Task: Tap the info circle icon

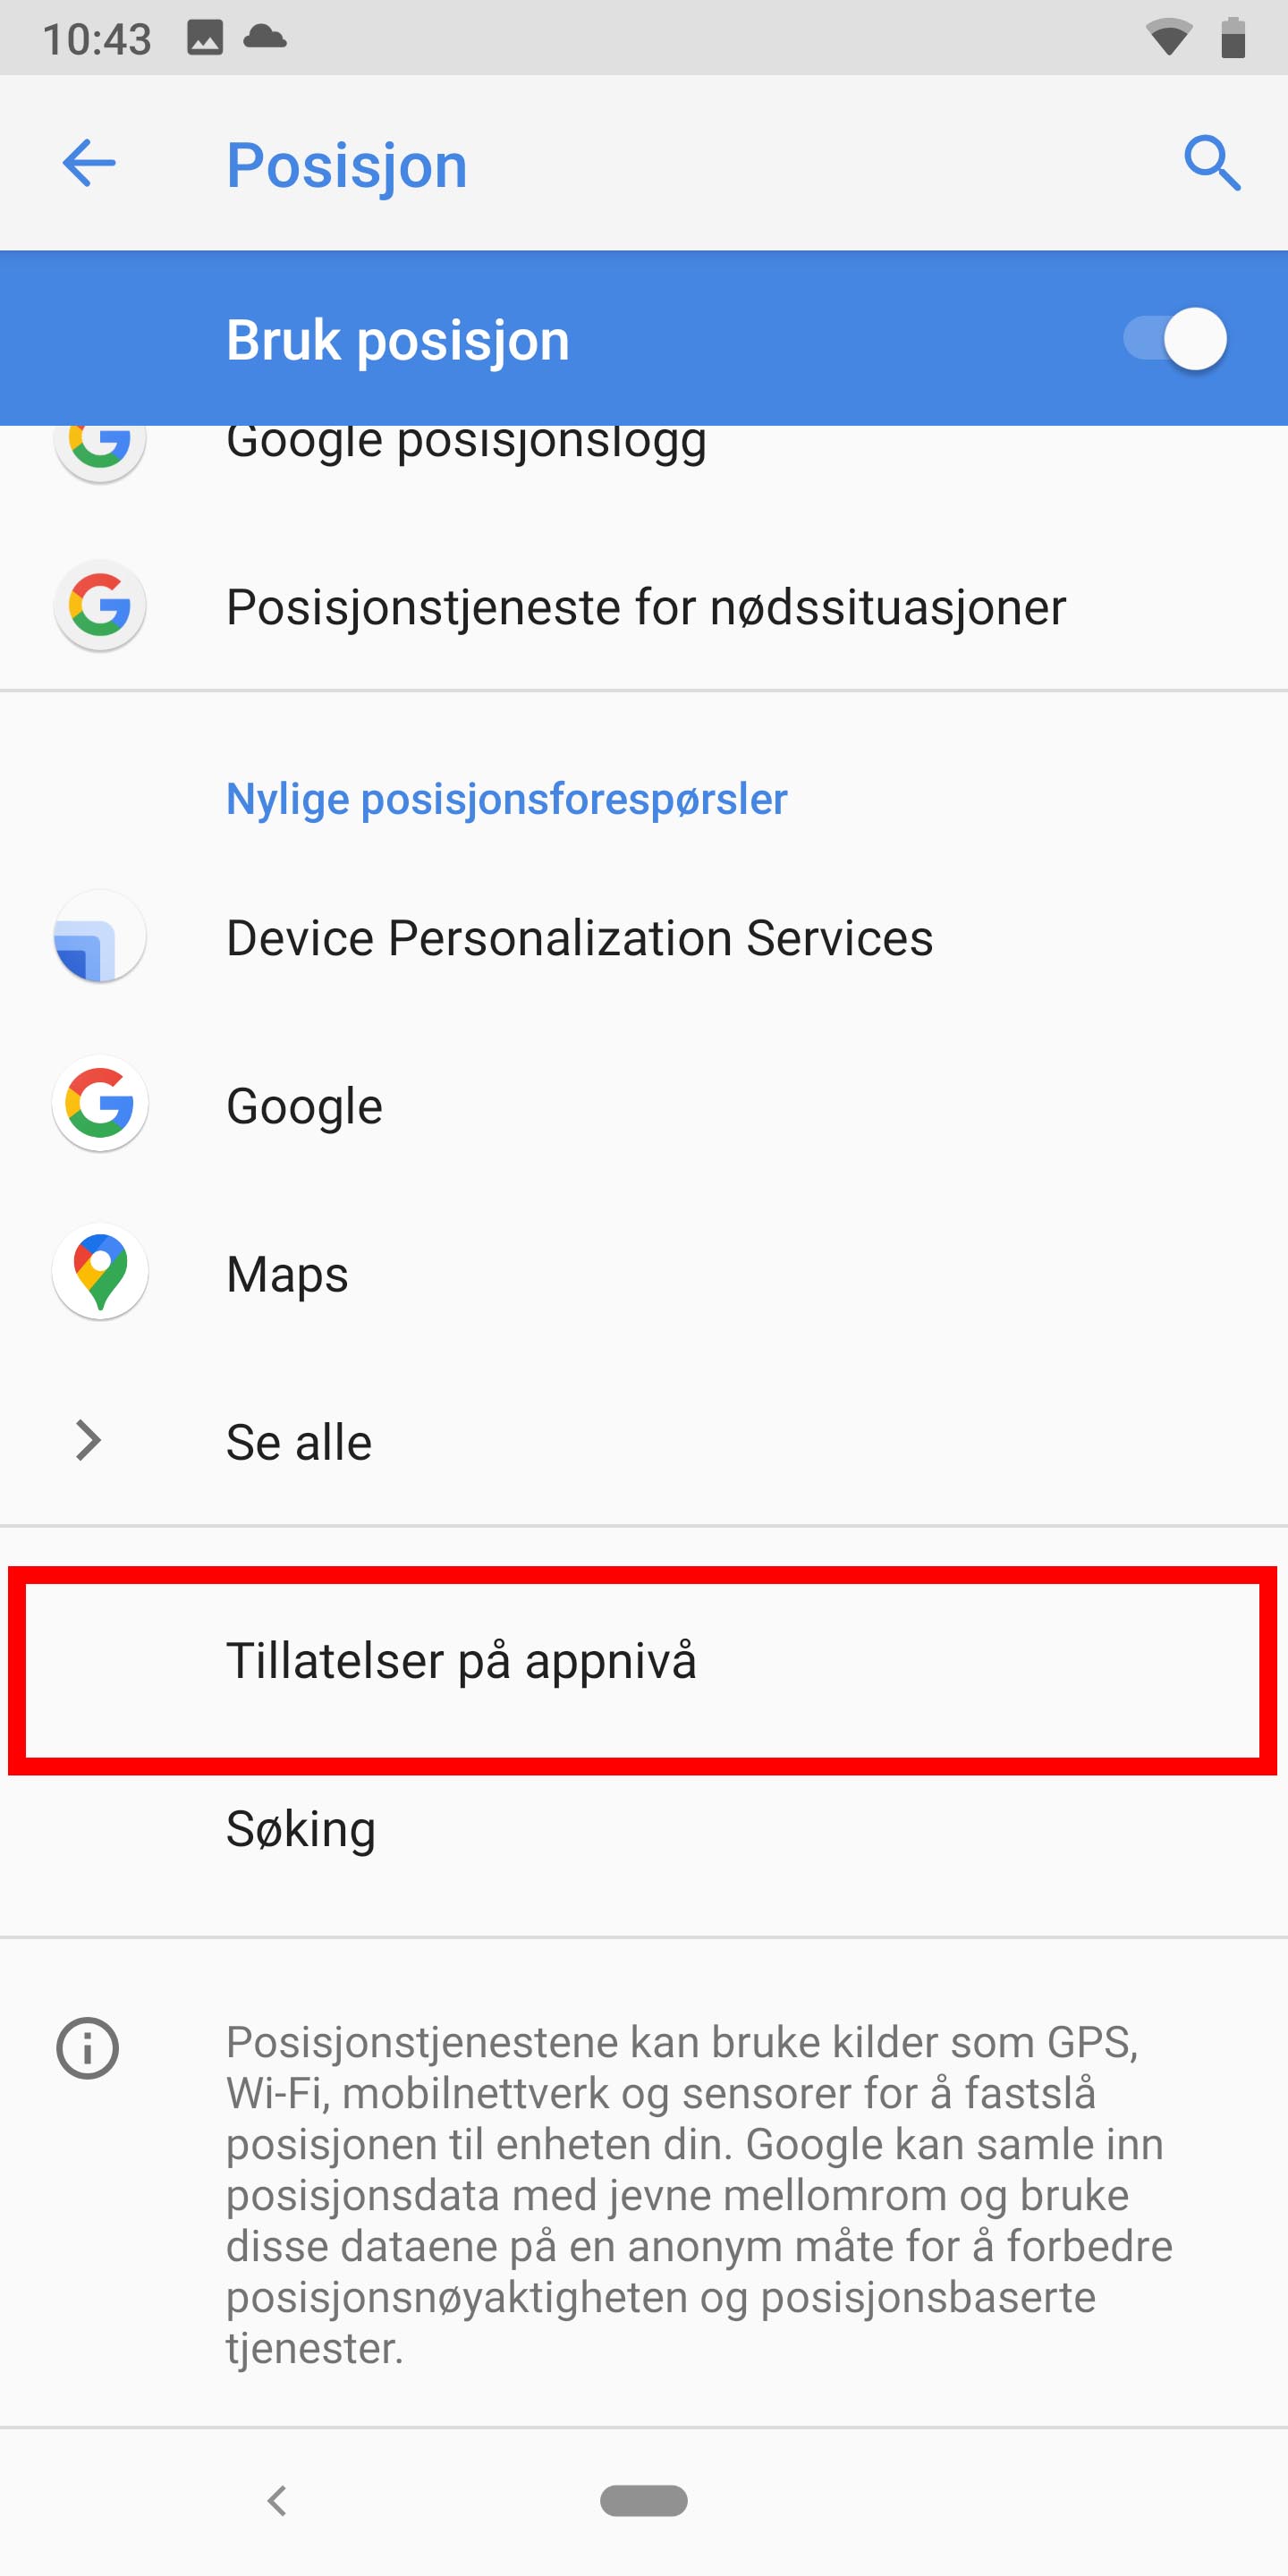Action: click(x=88, y=2048)
